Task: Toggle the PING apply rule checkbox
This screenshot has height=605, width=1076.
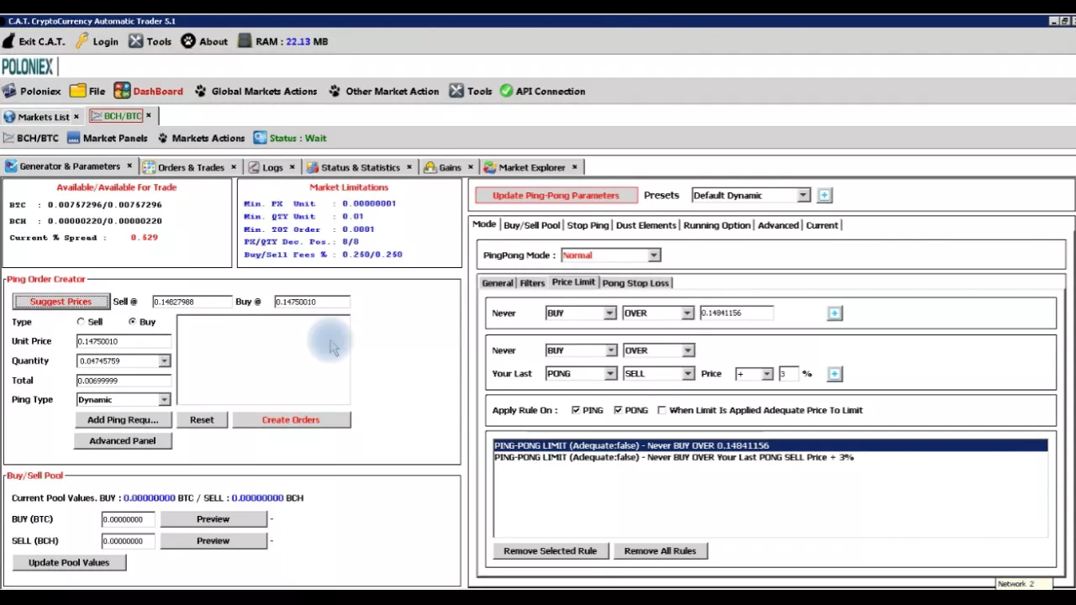Action: pyautogui.click(x=576, y=410)
